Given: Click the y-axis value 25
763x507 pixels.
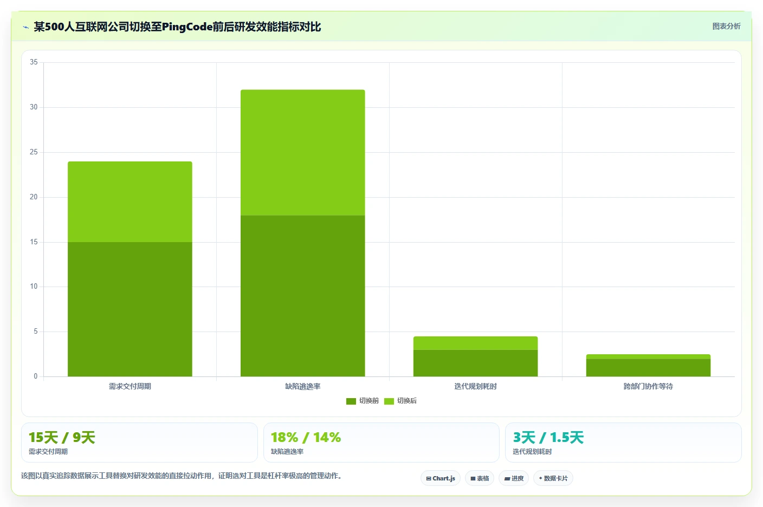Looking at the screenshot, I should (x=34, y=152).
